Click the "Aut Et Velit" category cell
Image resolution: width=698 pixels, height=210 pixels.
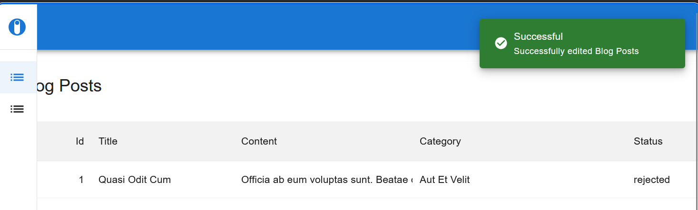[444, 180]
